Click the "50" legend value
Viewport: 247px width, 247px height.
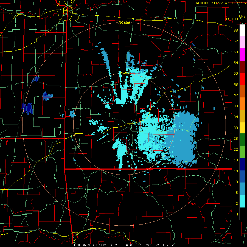coord(236,74)
